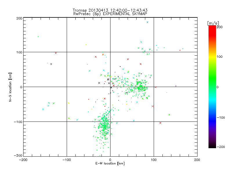Select the black X marker next to the orange dot
The width and height of the screenshot is (232, 174).
click(x=51, y=64)
